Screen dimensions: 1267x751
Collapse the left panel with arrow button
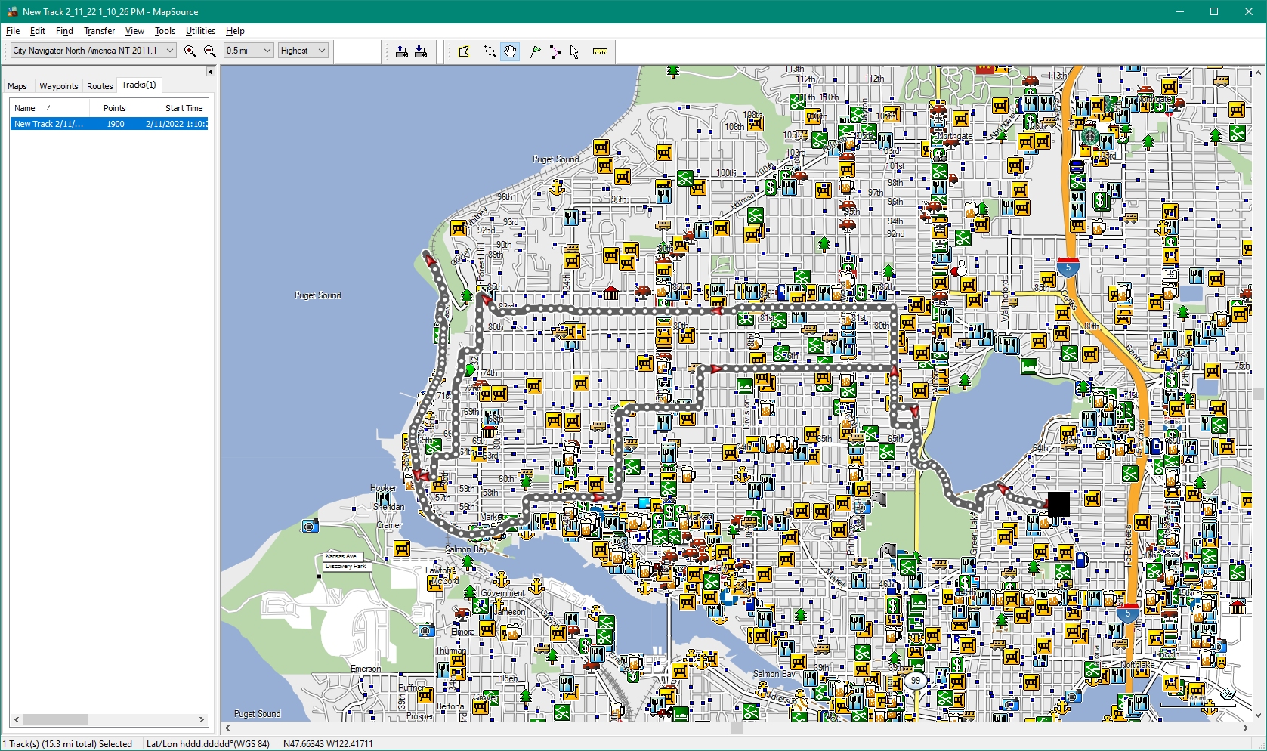(x=211, y=72)
